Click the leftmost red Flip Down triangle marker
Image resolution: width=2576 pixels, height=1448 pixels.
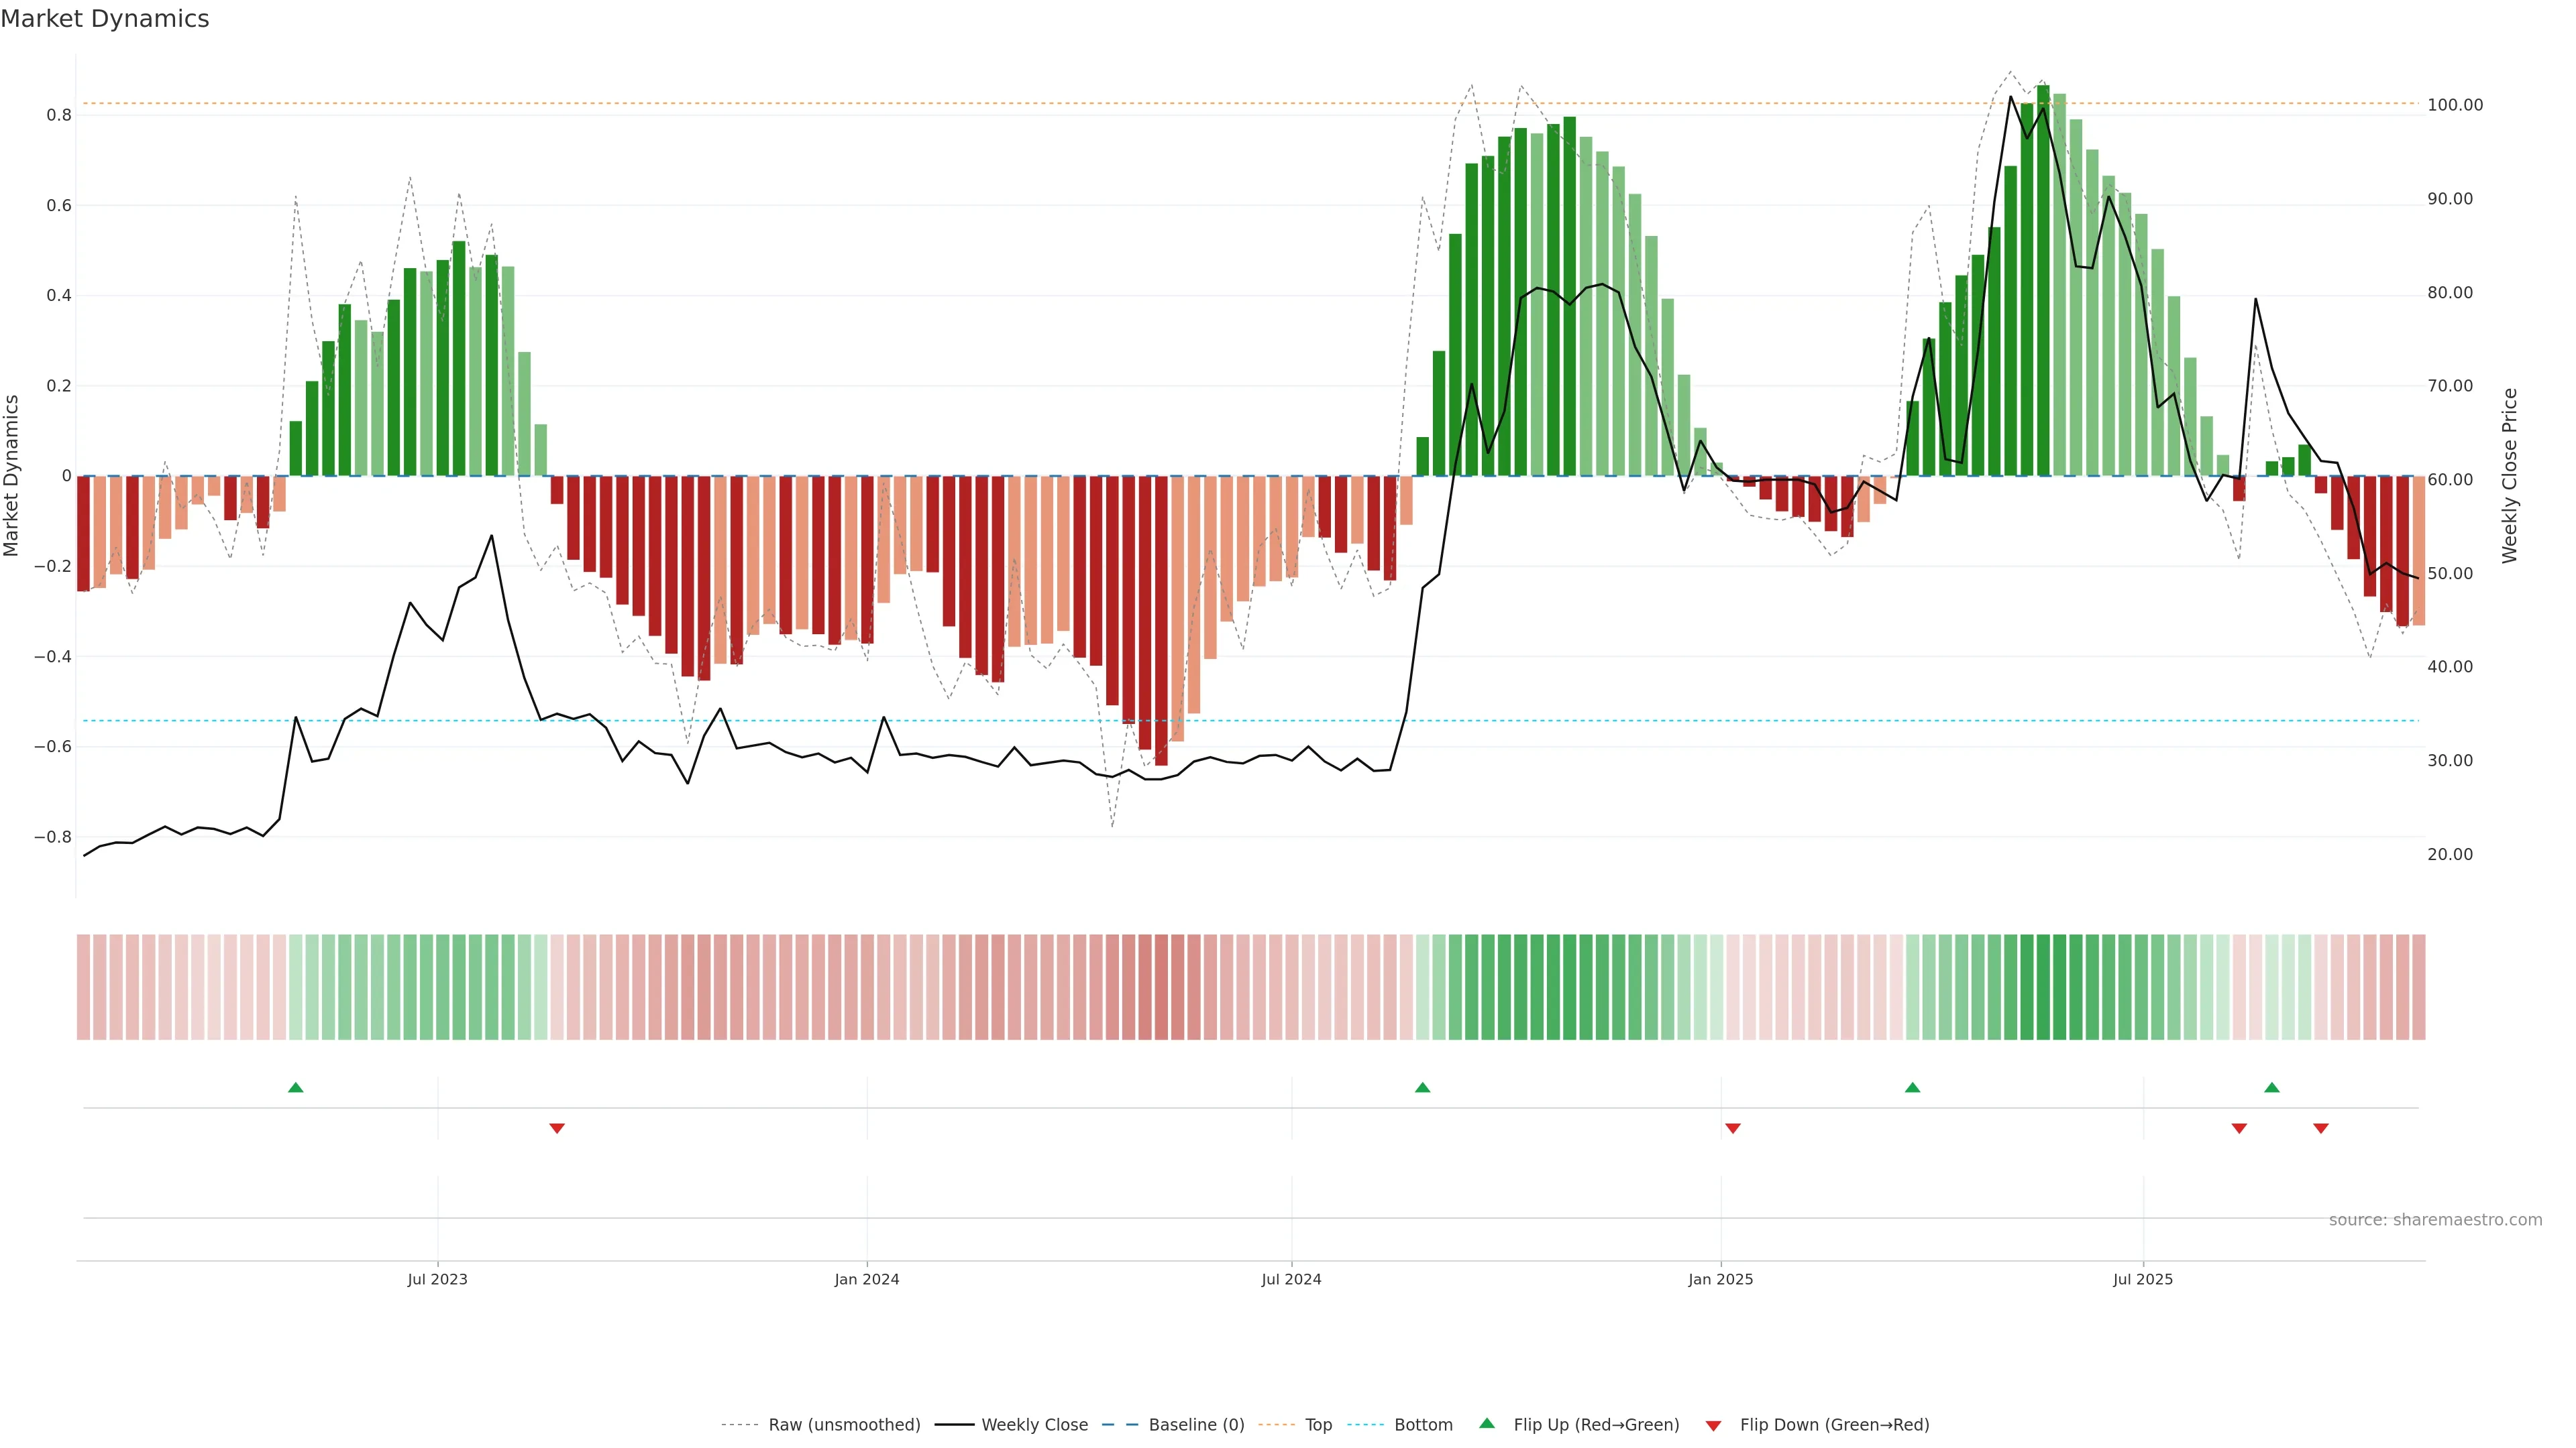click(x=557, y=1128)
